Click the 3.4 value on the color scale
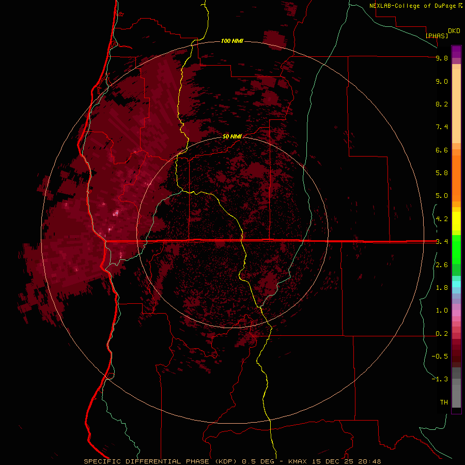 [x=442, y=241]
